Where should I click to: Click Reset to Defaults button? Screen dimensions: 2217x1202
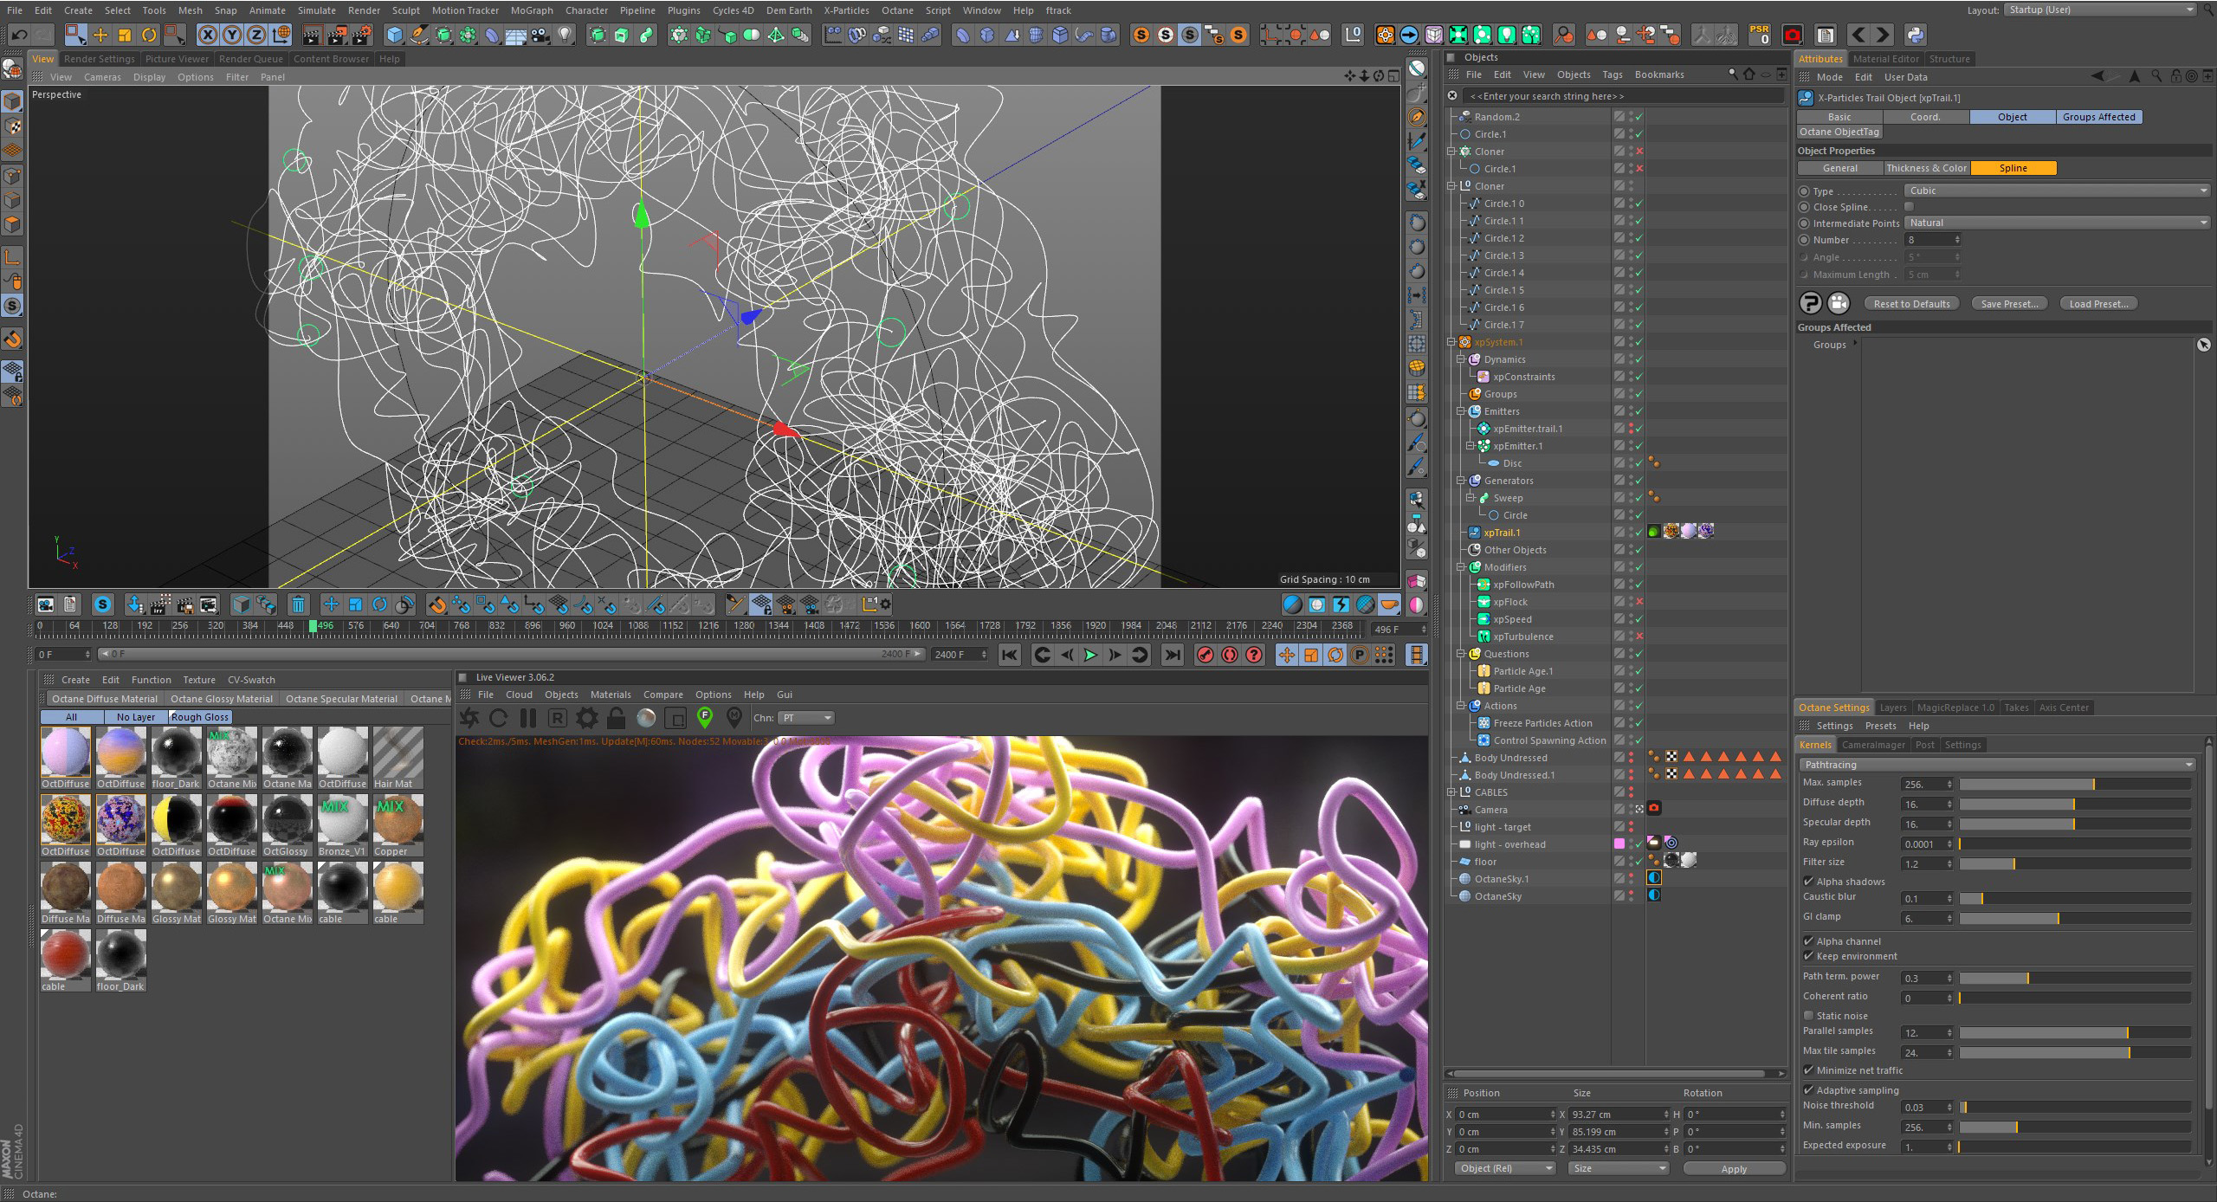[x=1911, y=304]
